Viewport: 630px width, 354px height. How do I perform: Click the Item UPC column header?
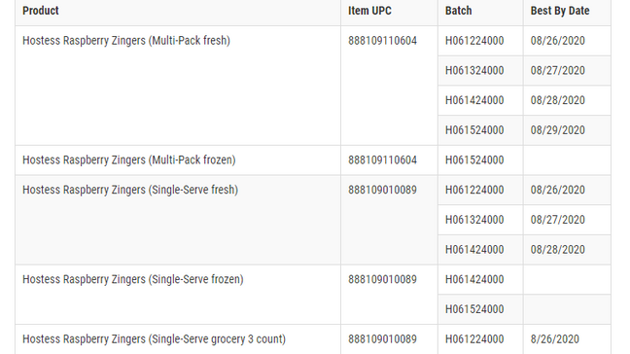pos(369,11)
